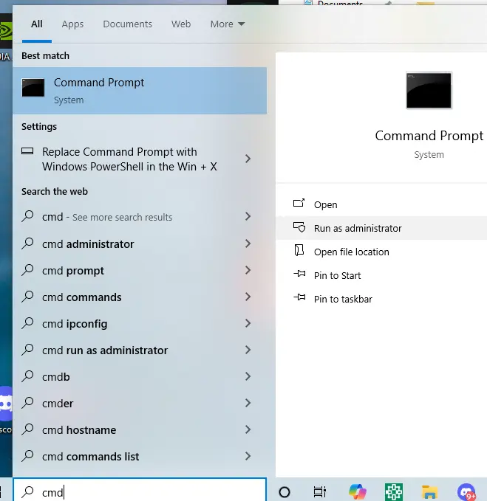487x501 pixels.
Task: Expand chevron for 'cmd commands list'
Action: (248, 456)
